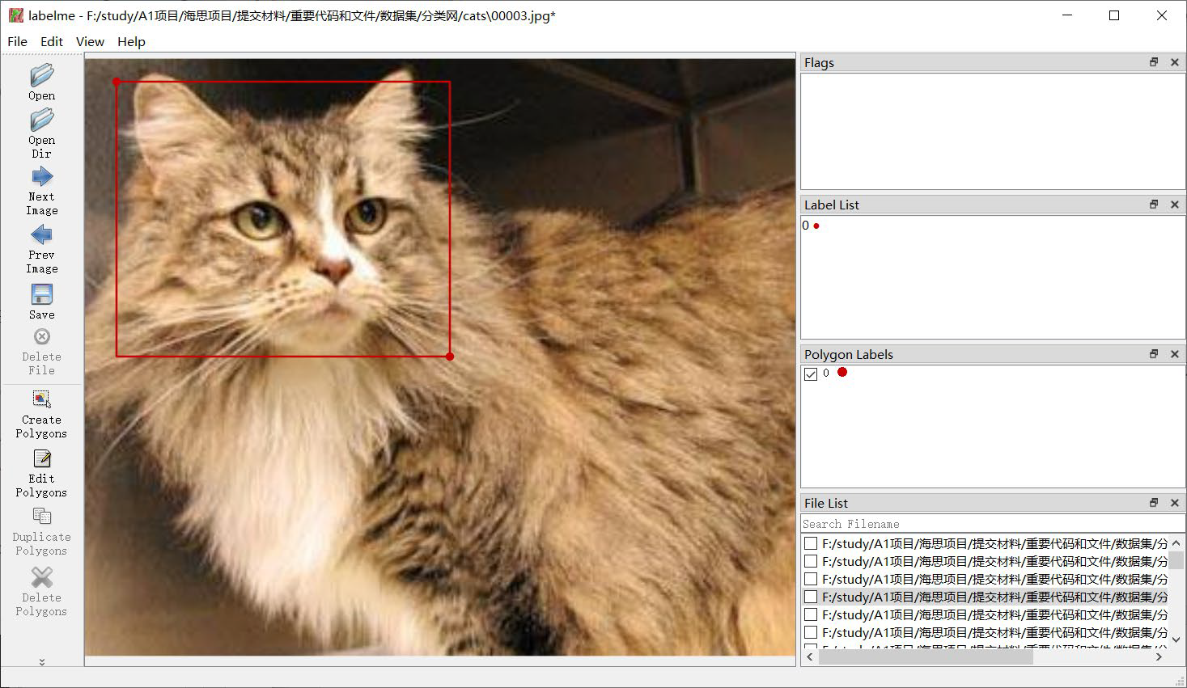Screen dimensions: 1187x688
Task: Close the Polygon Labels panel
Action: (1175, 354)
